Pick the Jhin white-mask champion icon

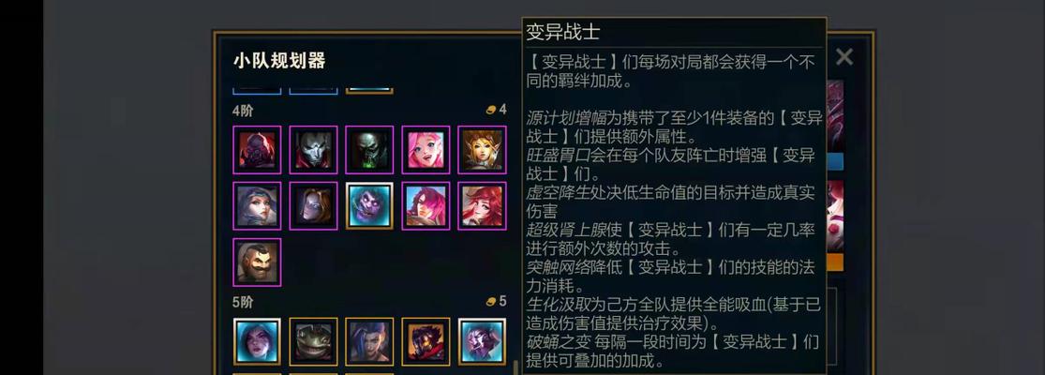(313, 150)
